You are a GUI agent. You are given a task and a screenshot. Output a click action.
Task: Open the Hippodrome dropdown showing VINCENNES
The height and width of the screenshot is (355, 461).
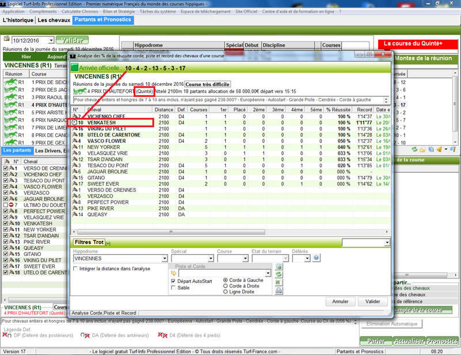point(165,259)
